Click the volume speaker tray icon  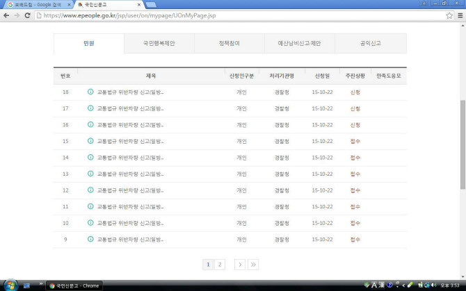[x=433, y=285]
